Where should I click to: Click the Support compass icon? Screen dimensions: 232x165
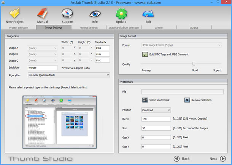point(67,14)
